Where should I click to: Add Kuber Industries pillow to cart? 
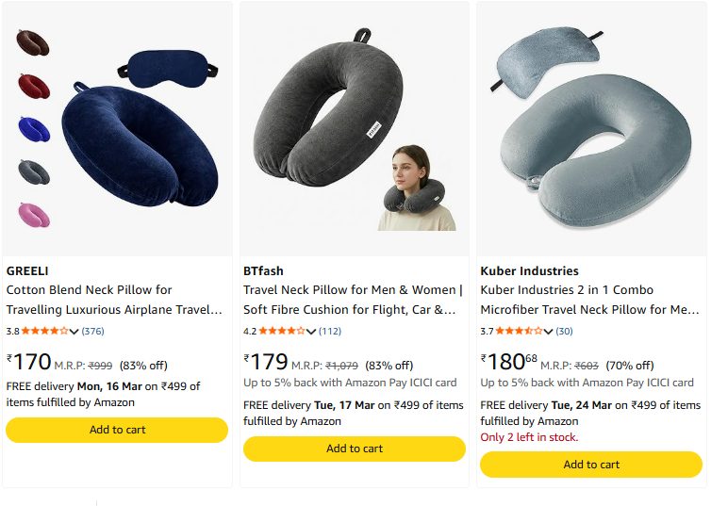tap(591, 465)
